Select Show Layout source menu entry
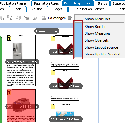This screenshot has width=125, height=123. click(x=101, y=47)
